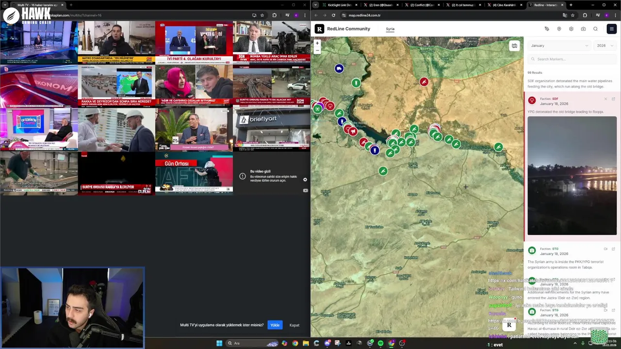The height and width of the screenshot is (349, 621).
Task: Click the tab search chevron in the right browser
Action: [316, 5]
